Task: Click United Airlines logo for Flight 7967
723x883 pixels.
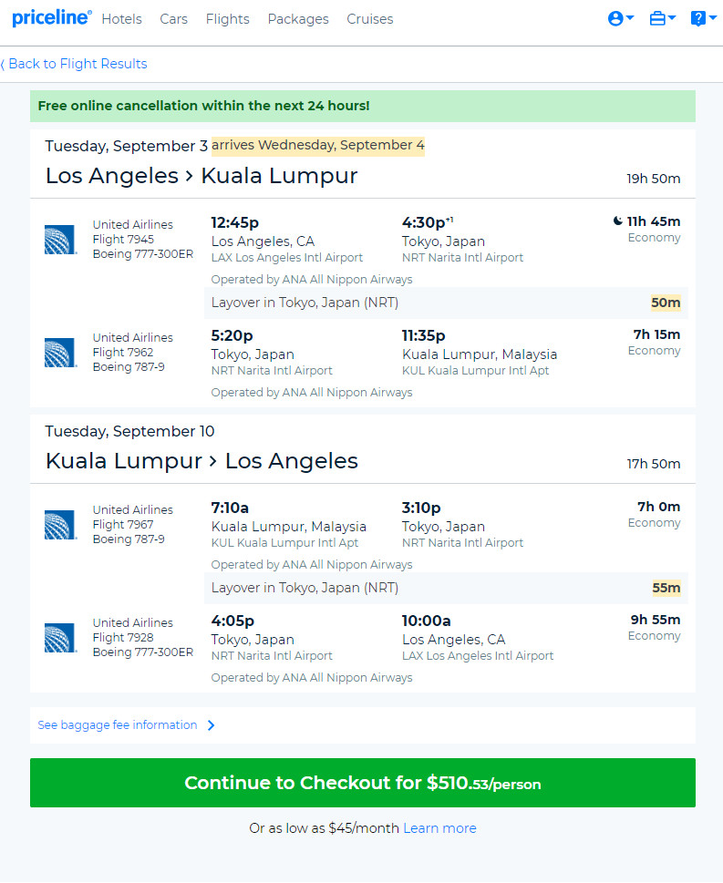Action: (x=60, y=525)
